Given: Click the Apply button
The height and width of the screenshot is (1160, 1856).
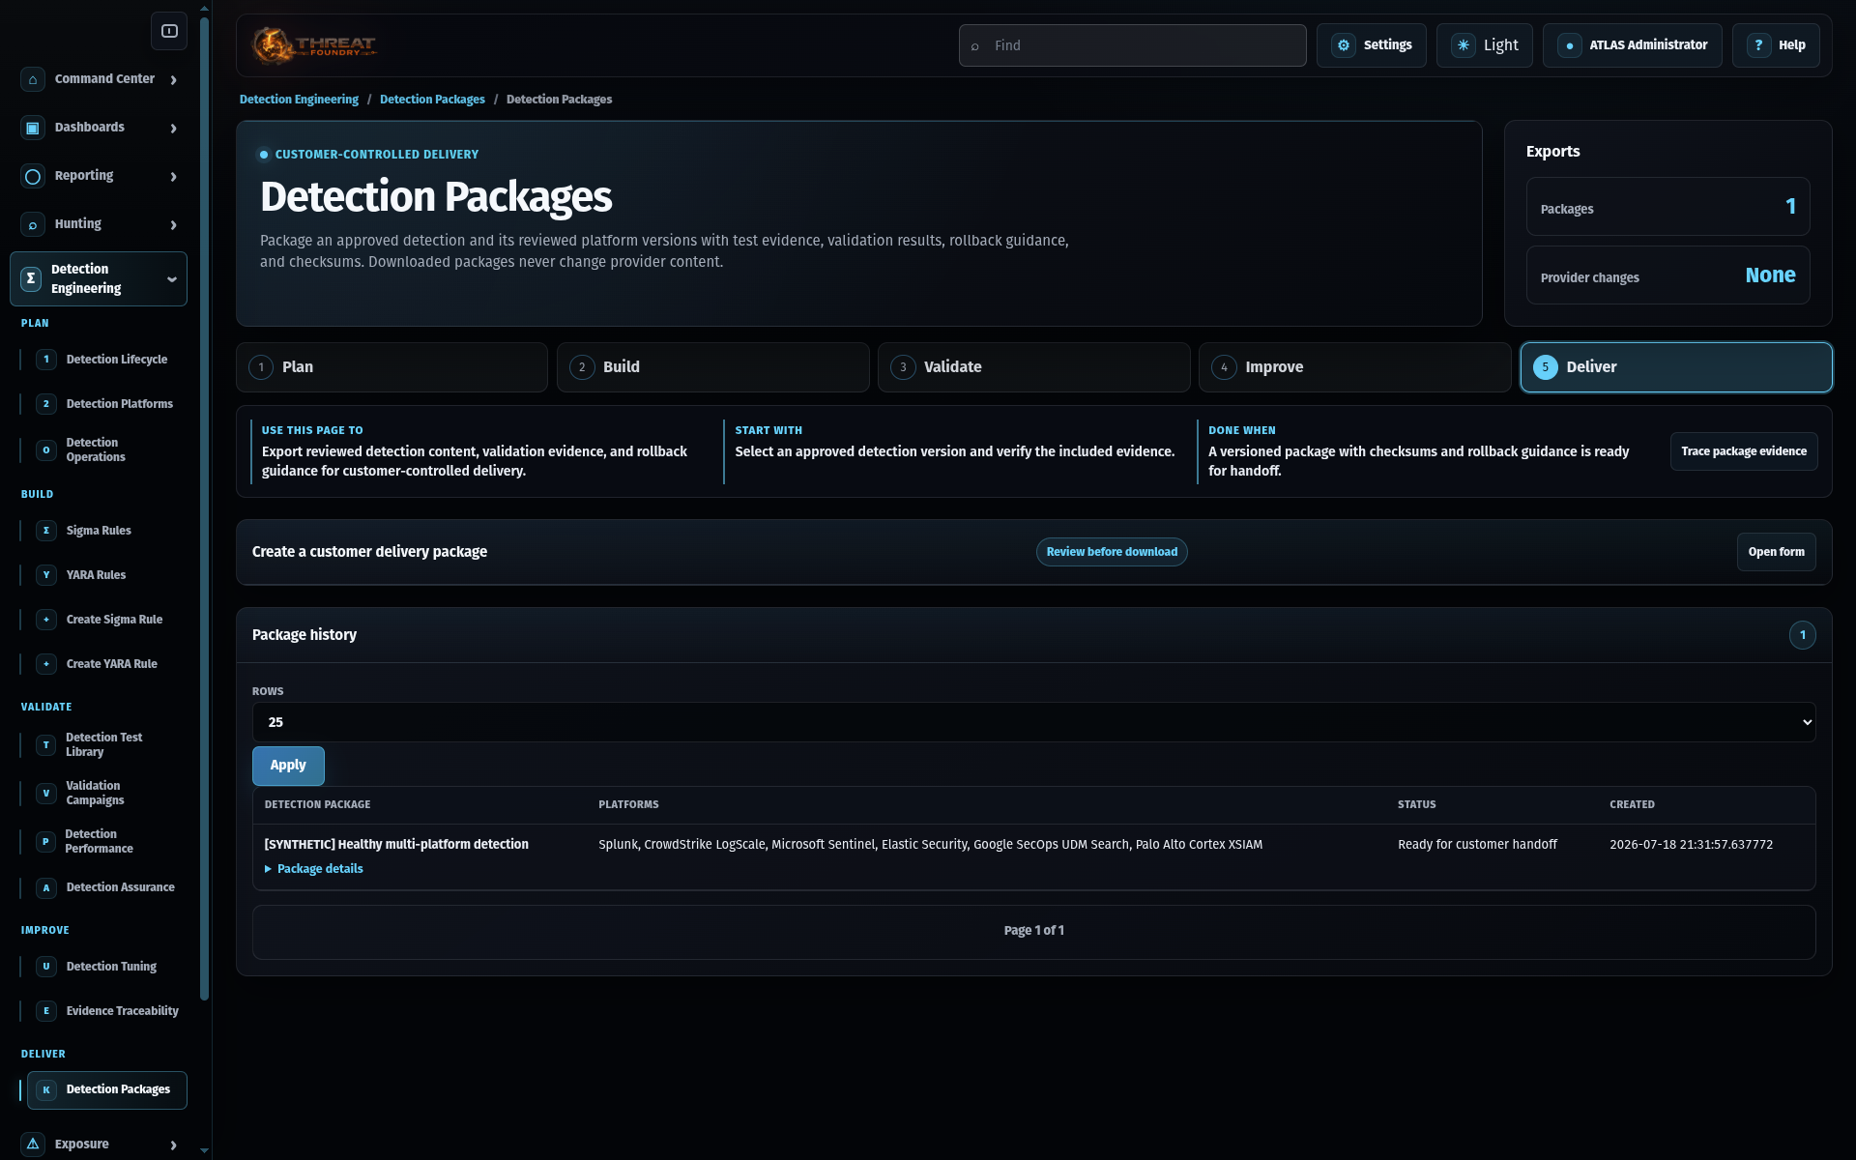Looking at the screenshot, I should [288, 766].
